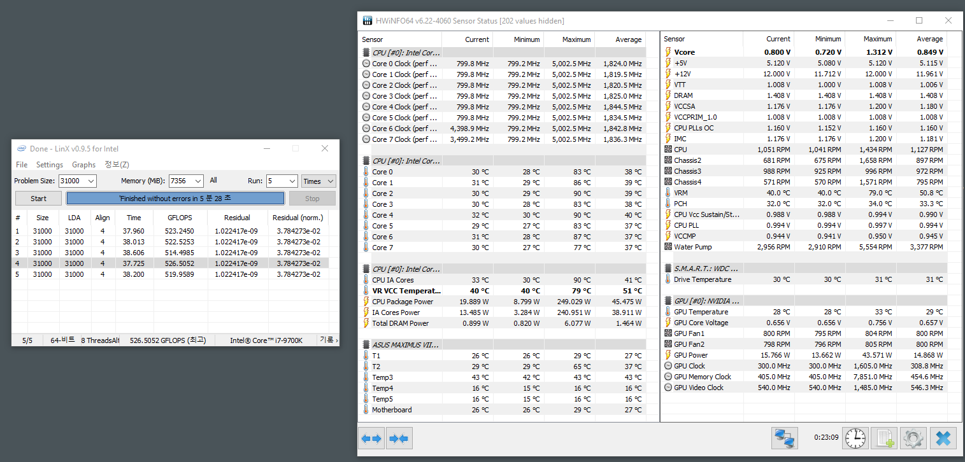Screen dimensions: 965x462
Task: Click the HWiNFO64 title bar app icon
Action: [x=368, y=20]
